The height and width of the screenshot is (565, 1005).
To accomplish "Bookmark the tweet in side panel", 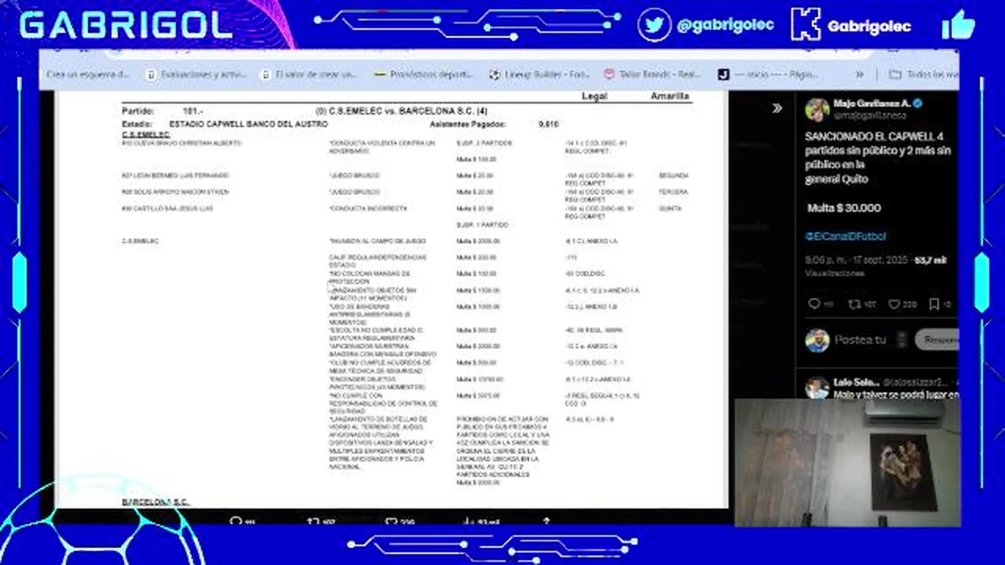I will 934,304.
